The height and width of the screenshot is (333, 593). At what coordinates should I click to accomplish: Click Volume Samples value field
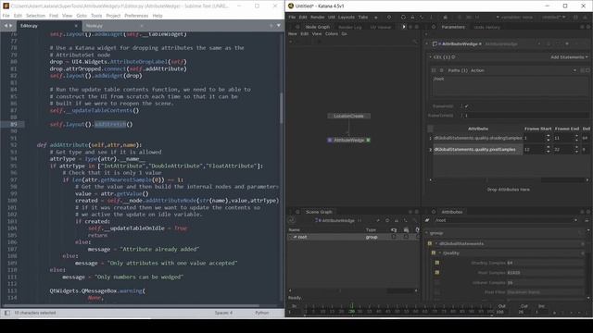(545, 282)
